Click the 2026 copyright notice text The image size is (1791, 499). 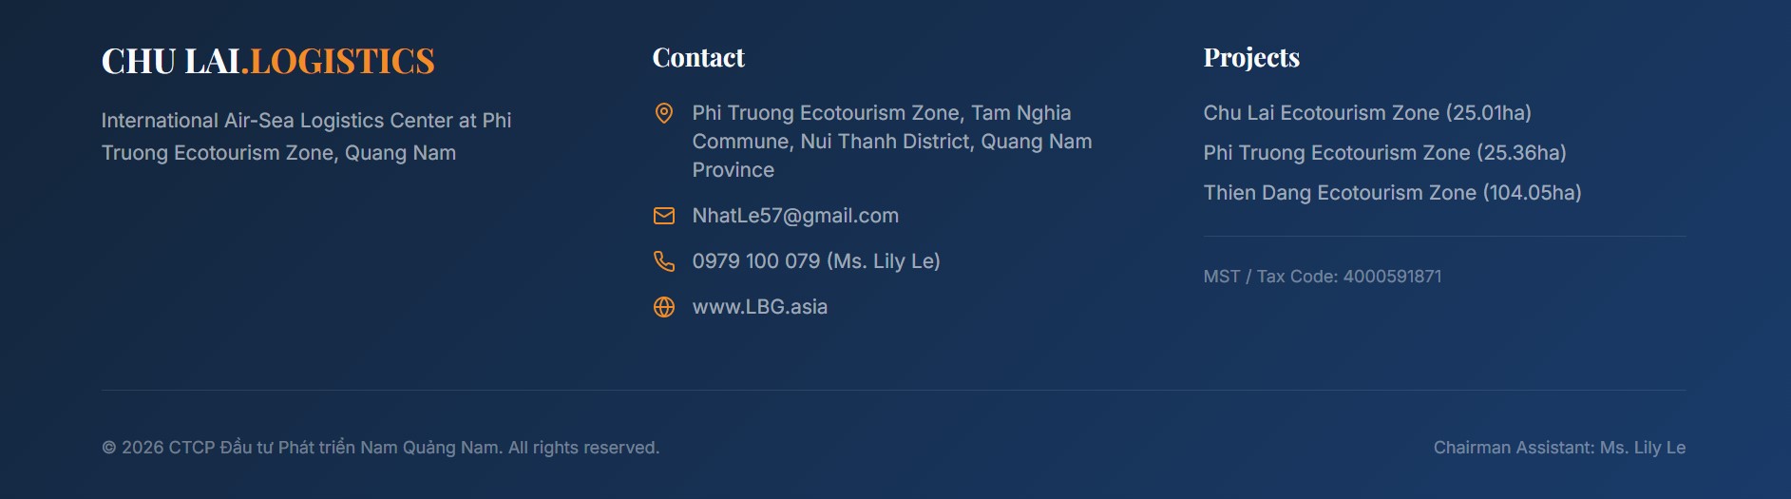[x=380, y=448]
